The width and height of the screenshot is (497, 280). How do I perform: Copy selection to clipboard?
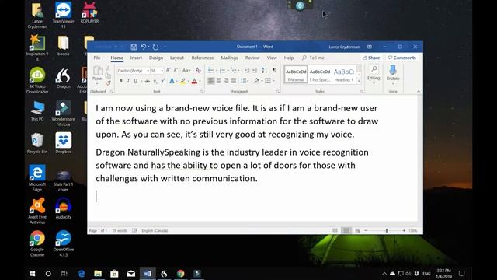coord(108,75)
